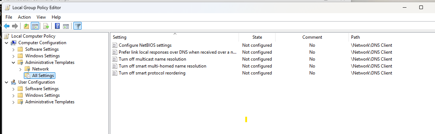Toggle Show/Hide Console Tree toolbar button
This screenshot has width=435, height=134.
pyautogui.click(x=35, y=26)
